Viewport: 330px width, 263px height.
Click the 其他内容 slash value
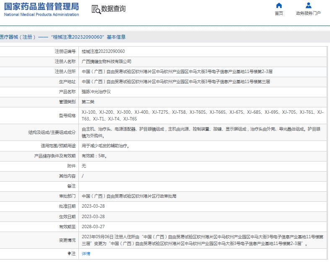point(83,176)
